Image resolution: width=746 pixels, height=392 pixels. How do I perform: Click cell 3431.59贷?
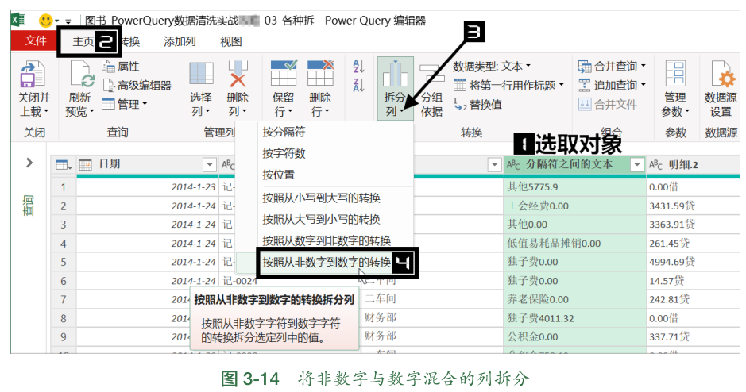693,206
